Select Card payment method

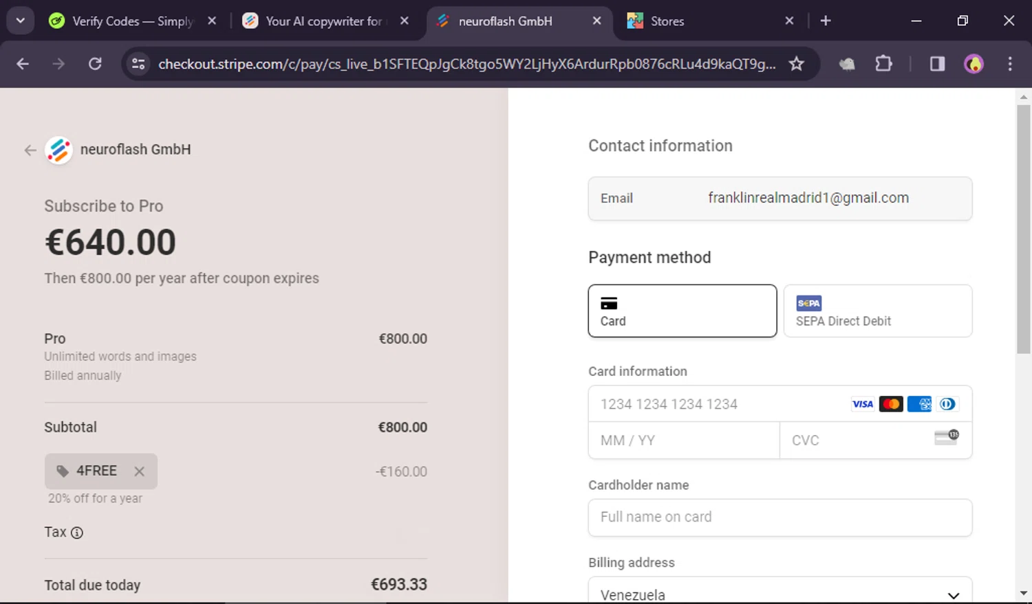click(x=682, y=311)
